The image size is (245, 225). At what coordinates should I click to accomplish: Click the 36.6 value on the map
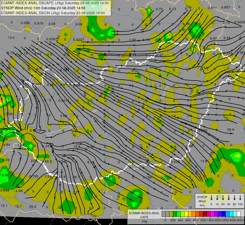pos(231,129)
